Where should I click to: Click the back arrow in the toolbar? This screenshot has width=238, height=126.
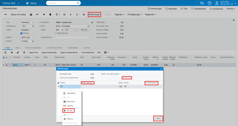tap(6, 14)
